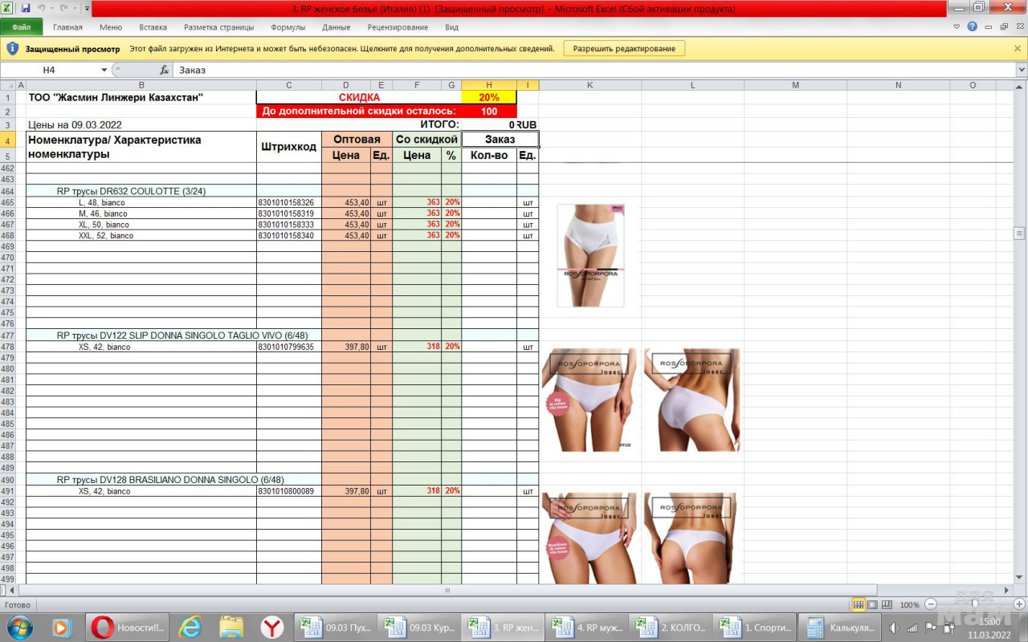Click the Разрешить редактирование button
The height and width of the screenshot is (642, 1028).
[x=624, y=49]
